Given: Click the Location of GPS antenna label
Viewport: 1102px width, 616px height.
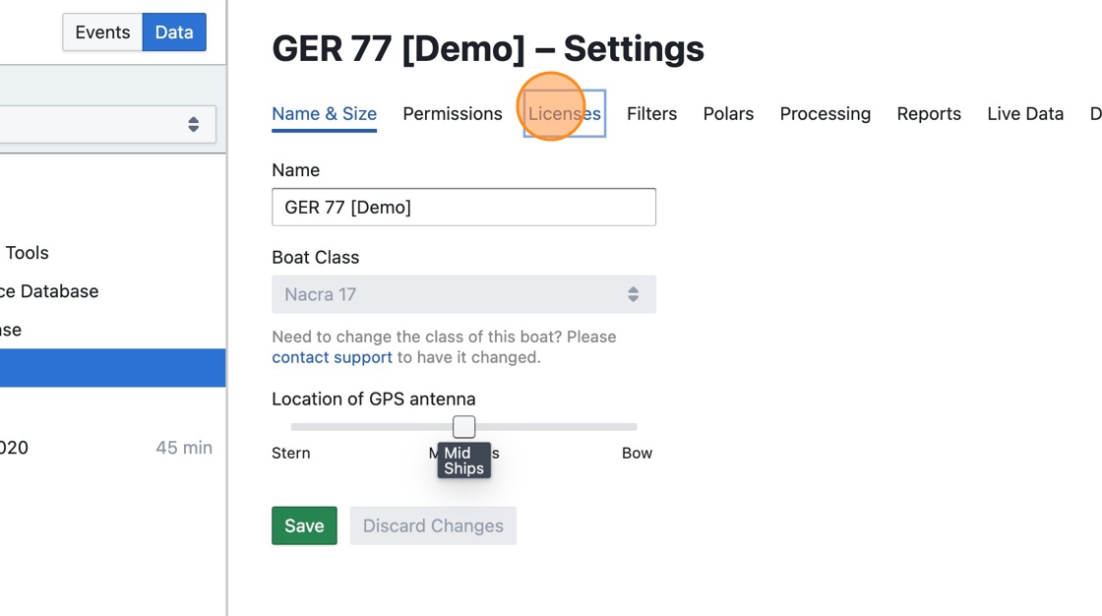Looking at the screenshot, I should pos(374,400).
